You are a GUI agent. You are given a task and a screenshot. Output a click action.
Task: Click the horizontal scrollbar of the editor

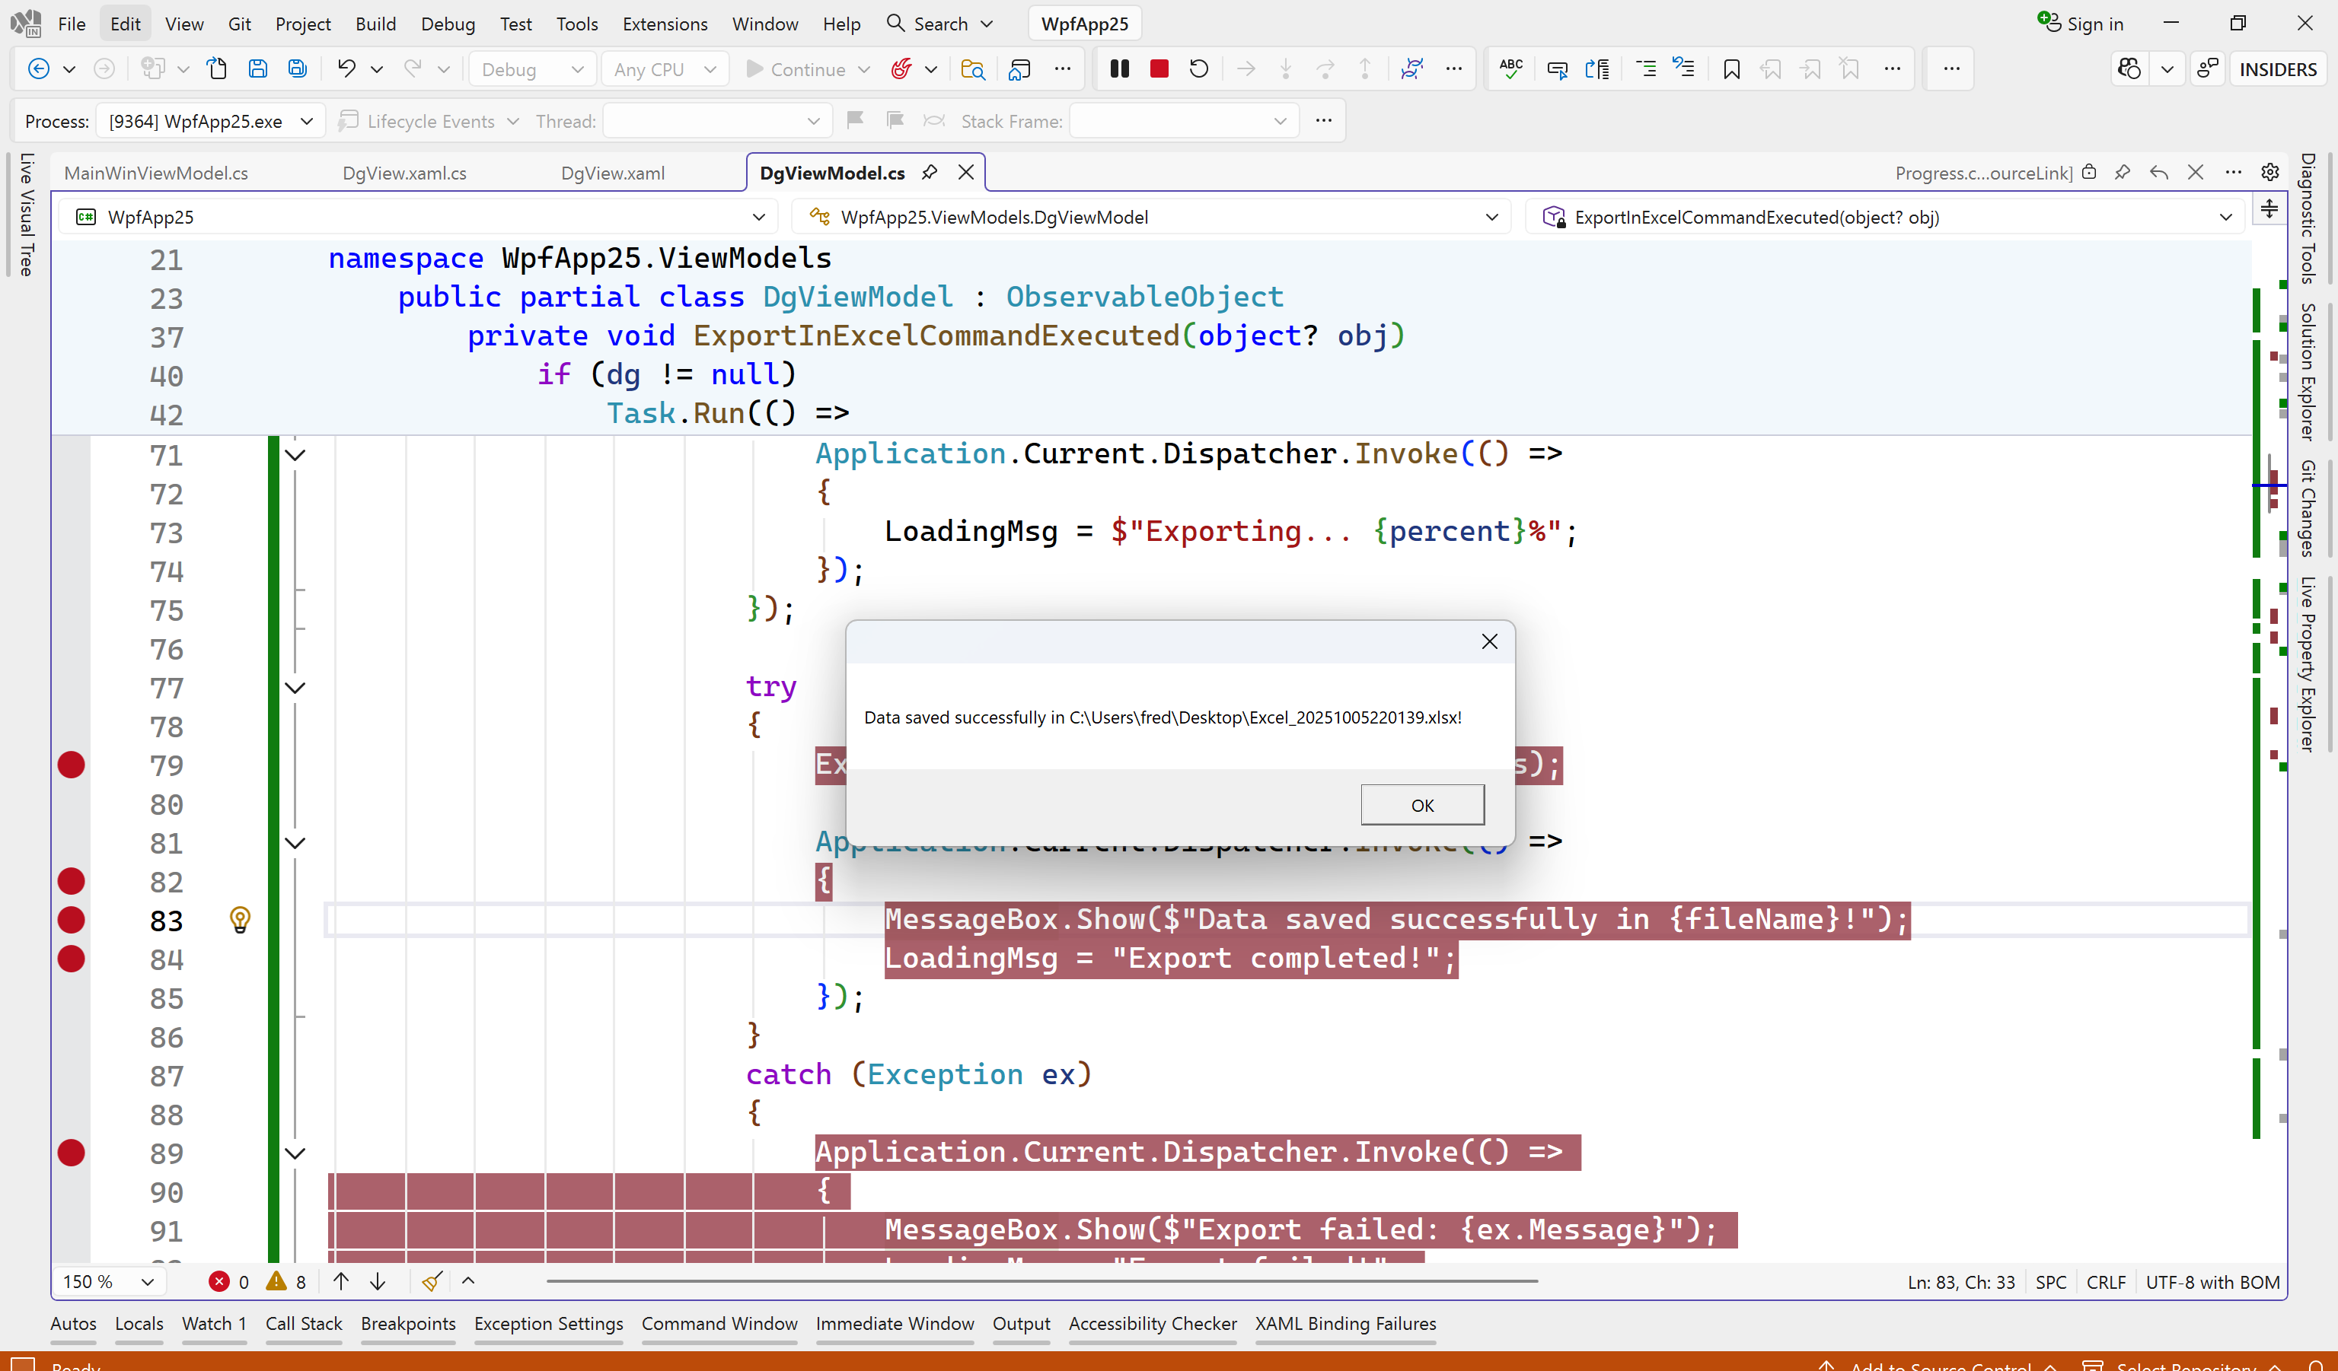1041,1281
